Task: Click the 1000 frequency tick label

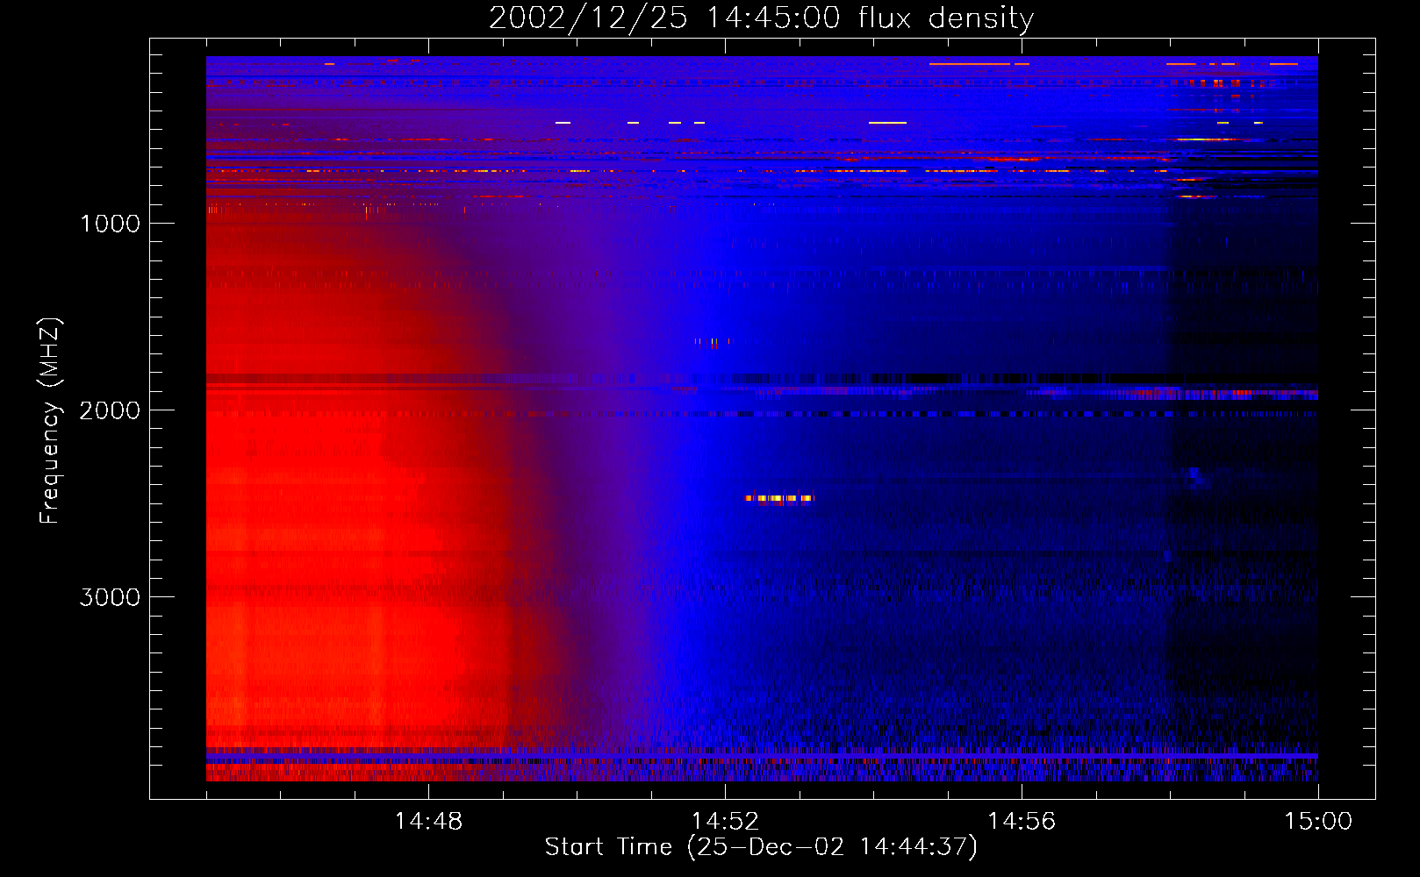Action: coord(110,224)
